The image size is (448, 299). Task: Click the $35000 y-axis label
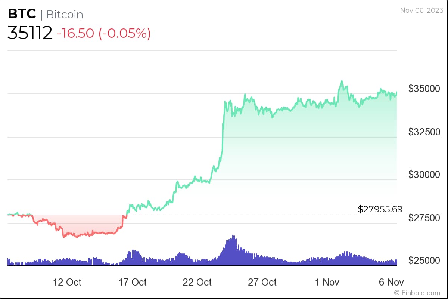coord(424,89)
